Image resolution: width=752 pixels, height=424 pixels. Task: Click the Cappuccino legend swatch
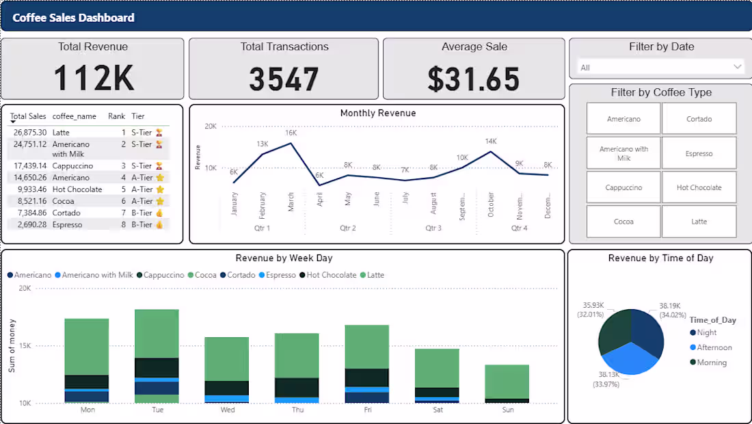tap(139, 275)
